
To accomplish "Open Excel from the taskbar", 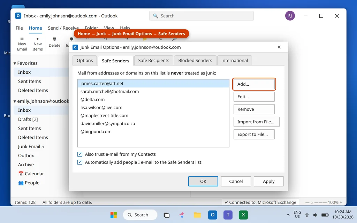I will pyautogui.click(x=243, y=215).
